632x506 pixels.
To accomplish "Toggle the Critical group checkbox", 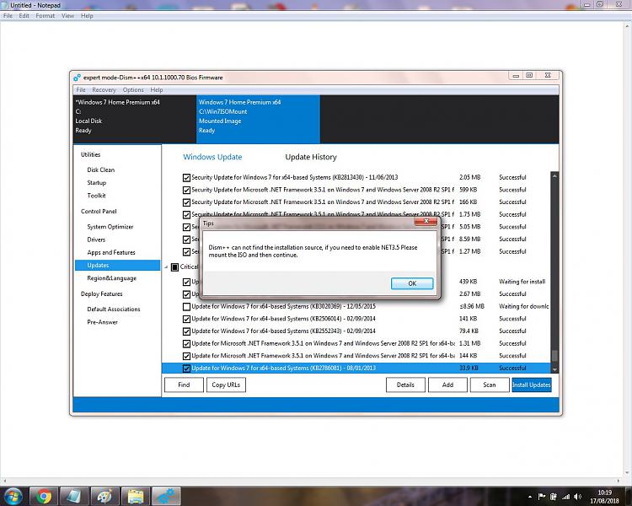I will [x=174, y=267].
